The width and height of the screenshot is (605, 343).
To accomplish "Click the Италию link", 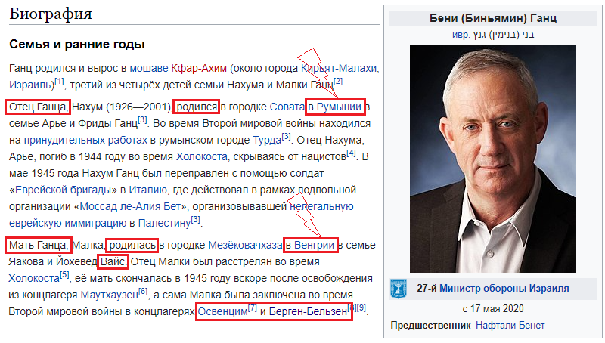I will pyautogui.click(x=147, y=190).
